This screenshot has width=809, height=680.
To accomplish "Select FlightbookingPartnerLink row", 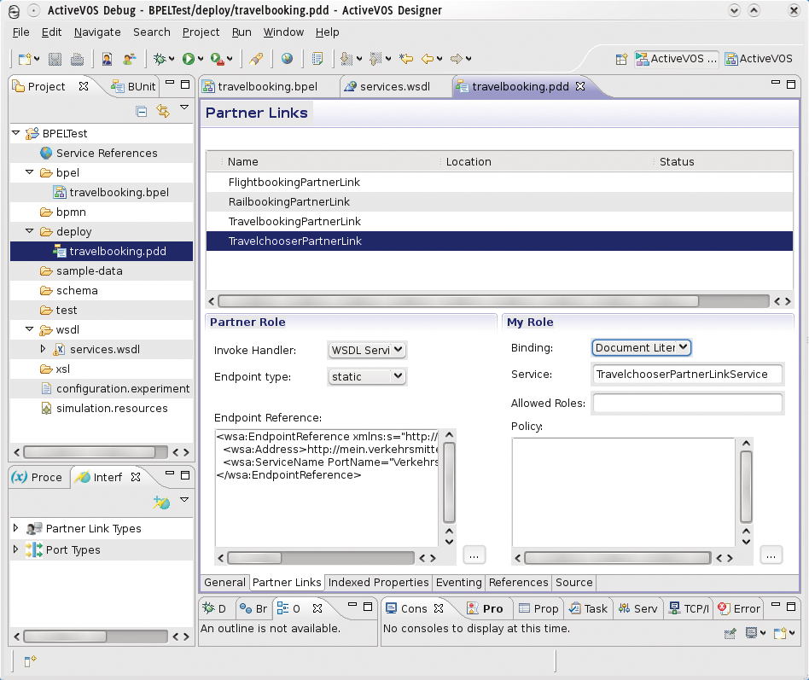I will click(x=499, y=182).
